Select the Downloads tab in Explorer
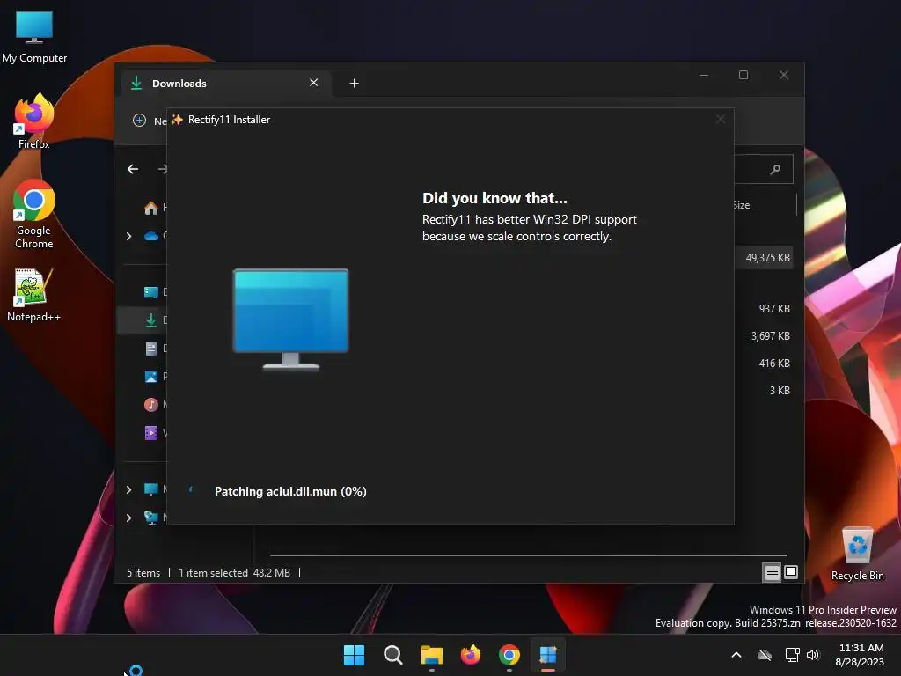This screenshot has width=901, height=676. [224, 84]
